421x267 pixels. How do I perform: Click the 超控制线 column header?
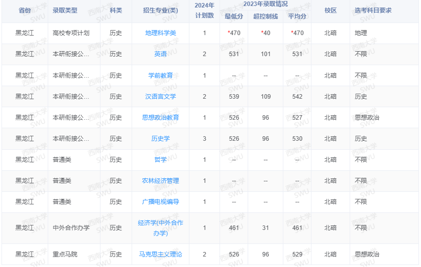pos(265,17)
